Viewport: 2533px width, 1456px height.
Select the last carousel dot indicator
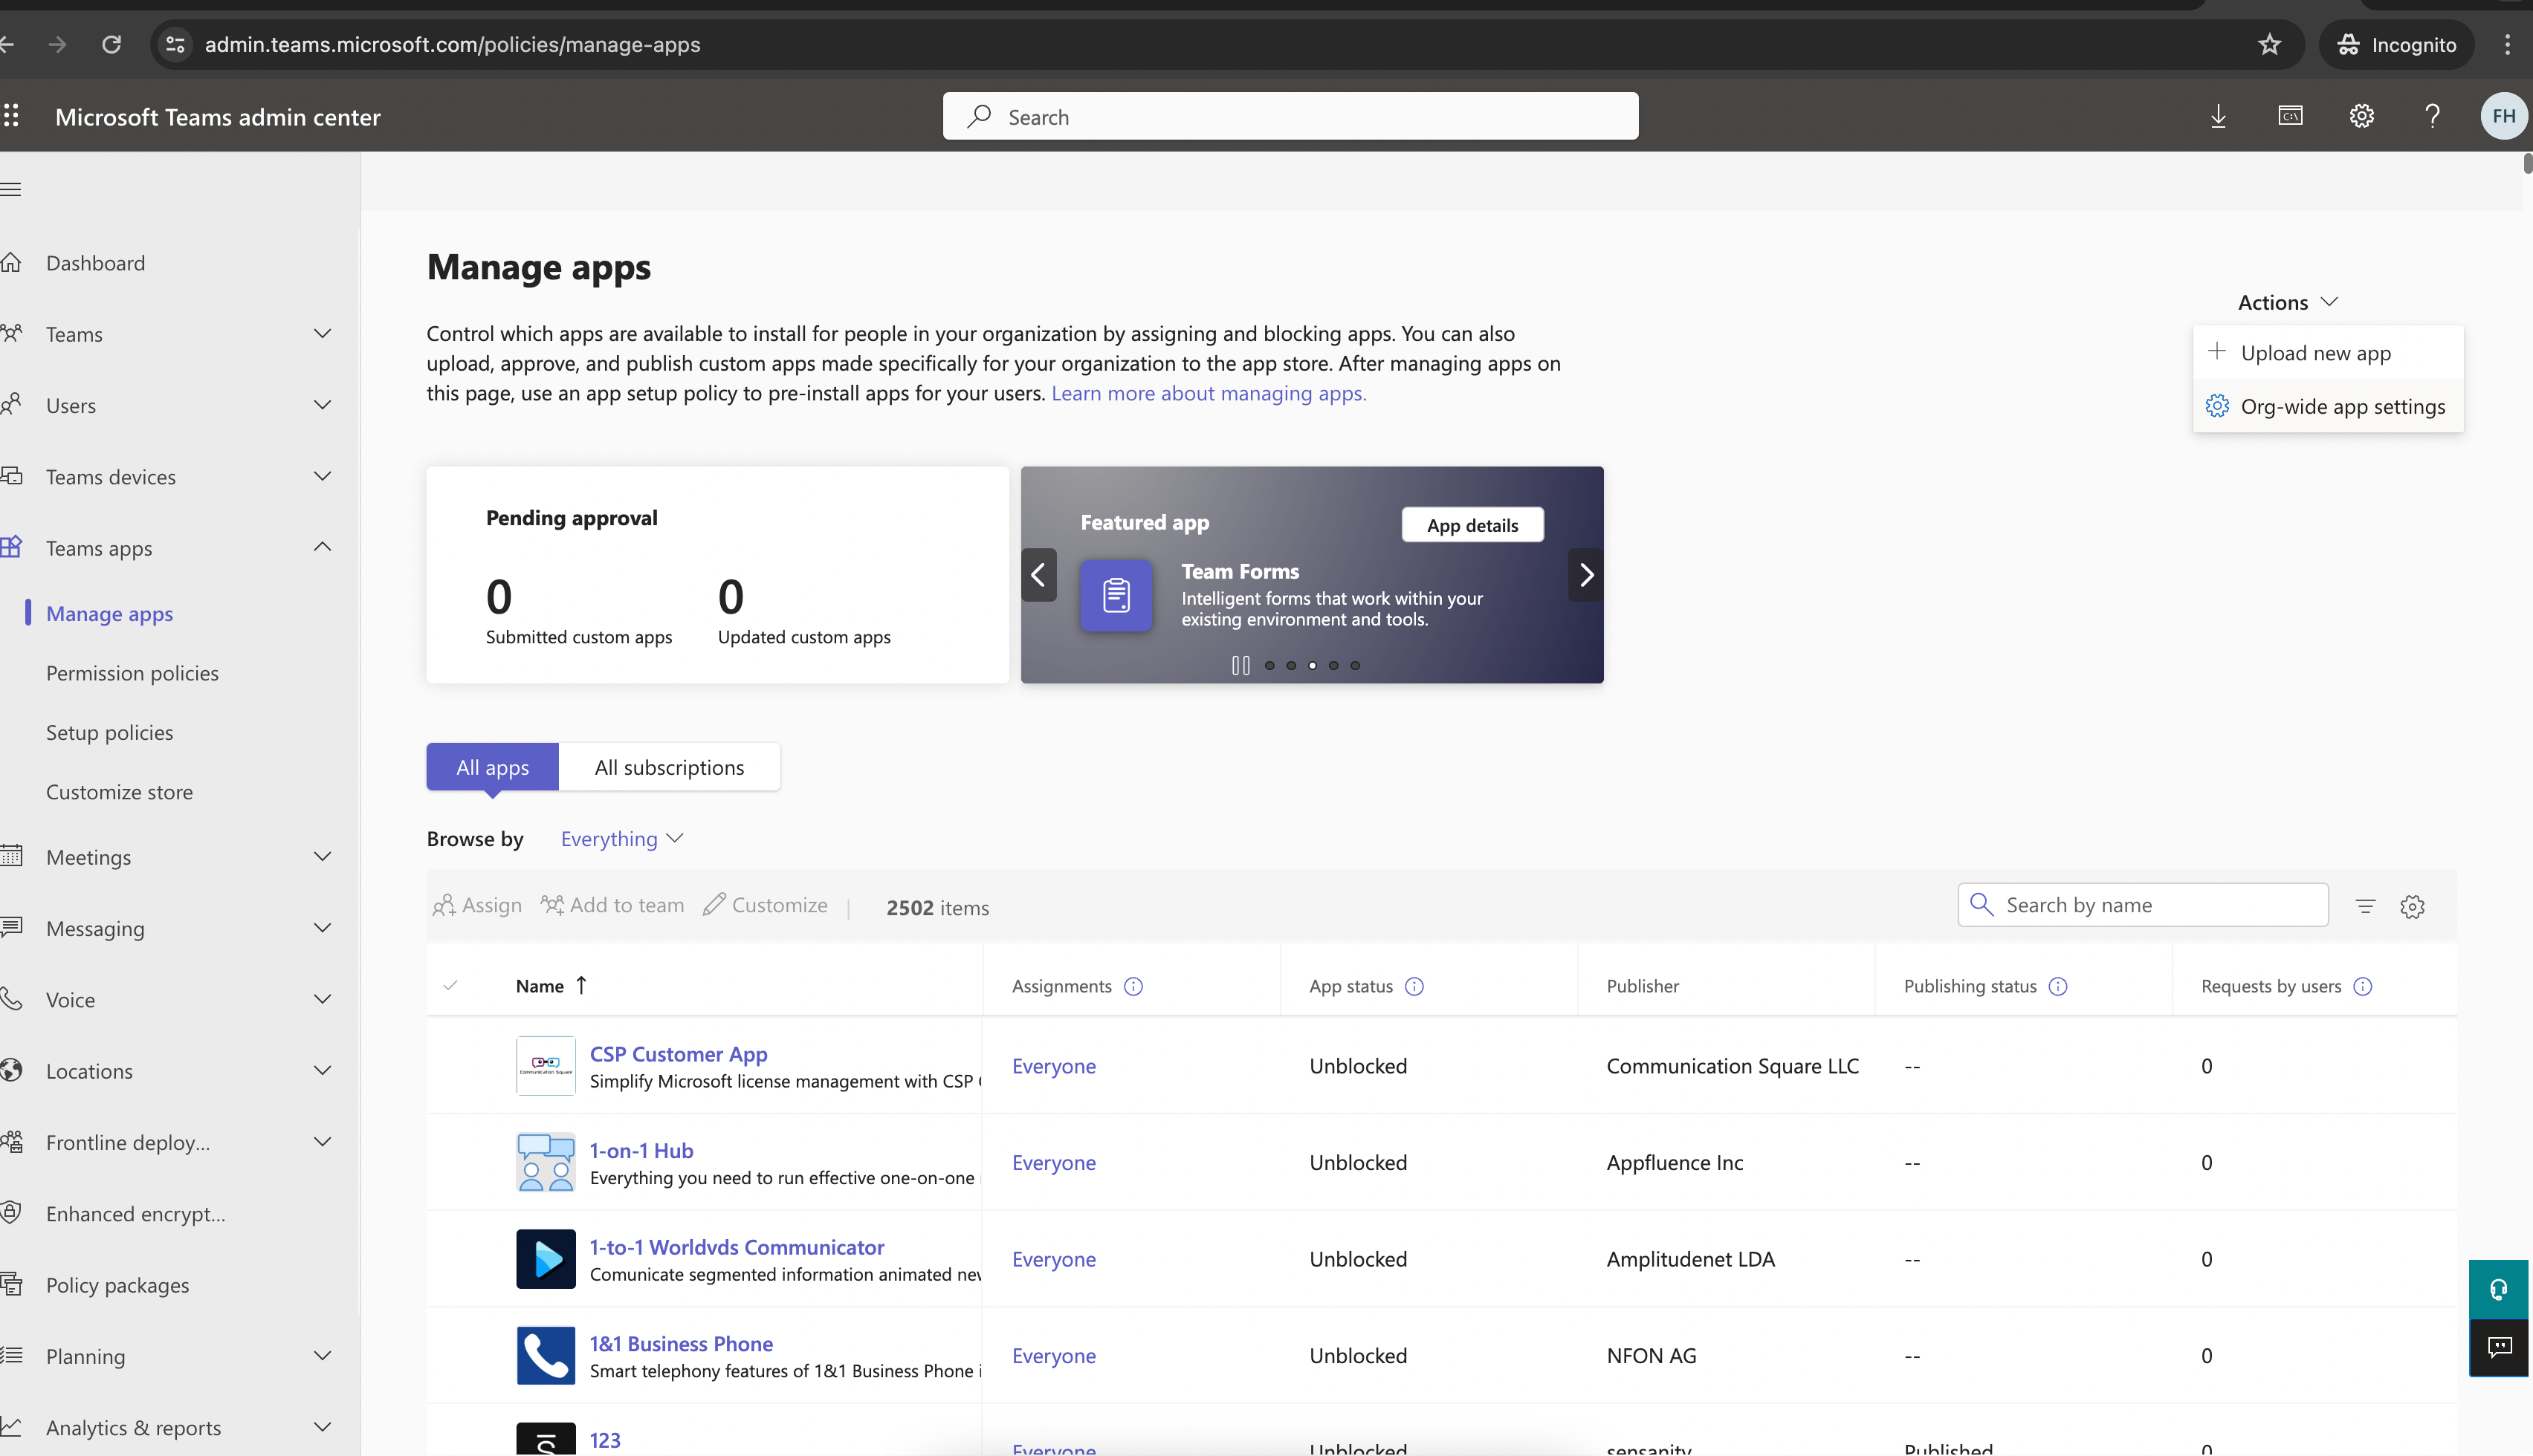pos(1354,665)
